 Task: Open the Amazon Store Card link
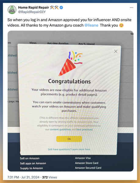[x=87, y=163]
